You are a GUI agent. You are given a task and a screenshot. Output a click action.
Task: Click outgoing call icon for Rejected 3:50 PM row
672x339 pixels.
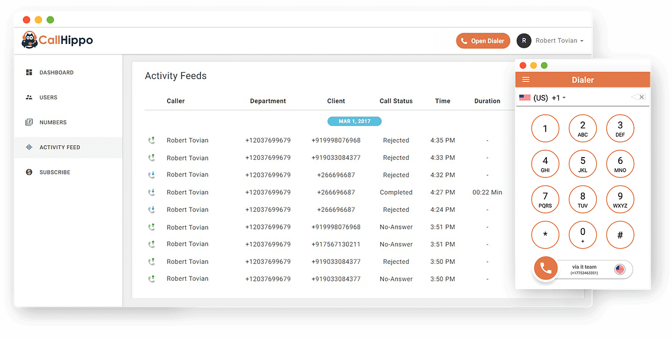152,261
